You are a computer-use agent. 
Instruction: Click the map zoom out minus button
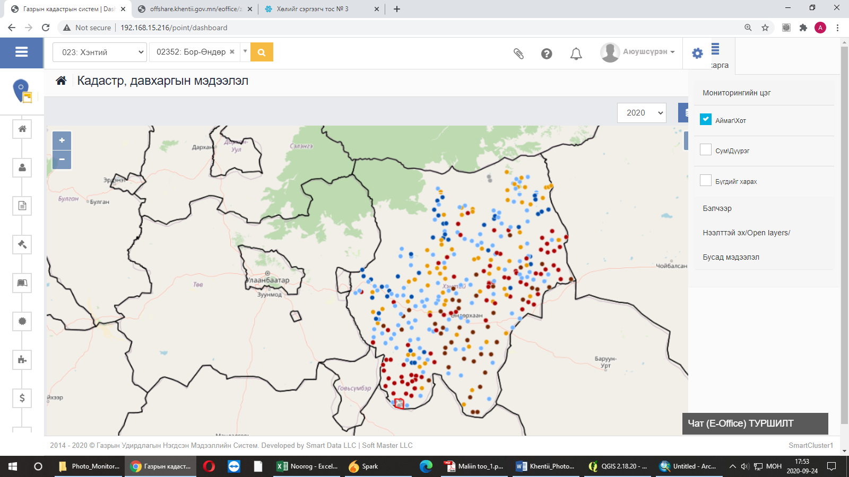(x=62, y=160)
